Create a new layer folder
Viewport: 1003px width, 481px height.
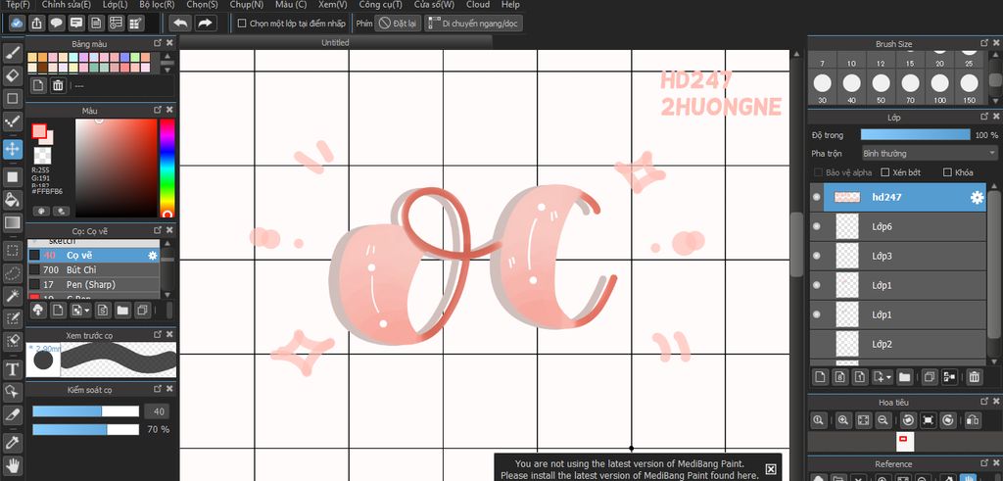click(904, 377)
